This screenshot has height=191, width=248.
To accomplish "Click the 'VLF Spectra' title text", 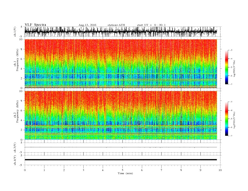I will coord(35,25).
